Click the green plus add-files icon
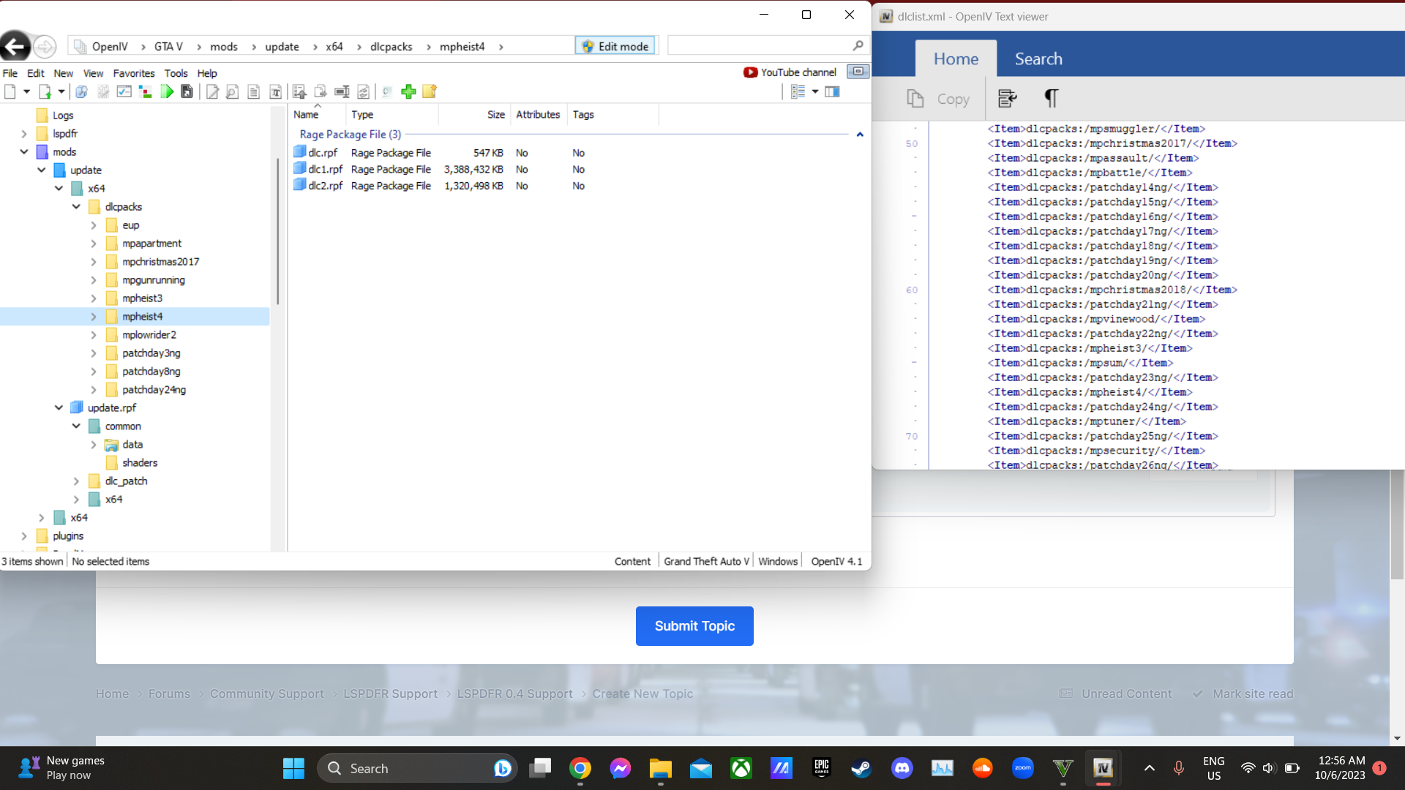The image size is (1405, 790). point(408,91)
